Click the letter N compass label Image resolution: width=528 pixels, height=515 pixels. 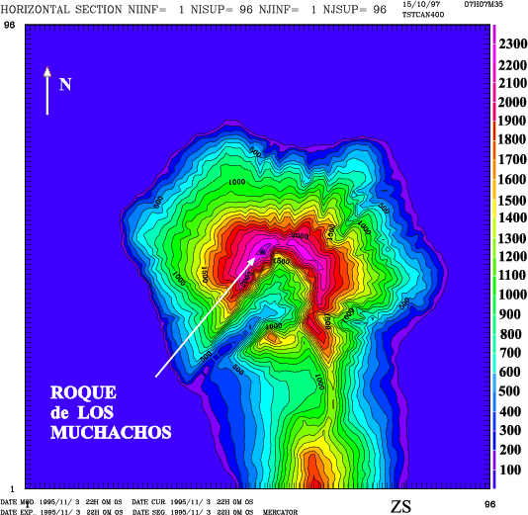pyautogui.click(x=65, y=84)
